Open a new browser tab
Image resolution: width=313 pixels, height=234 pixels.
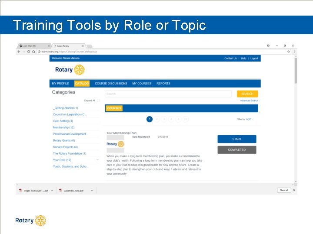(90, 46)
